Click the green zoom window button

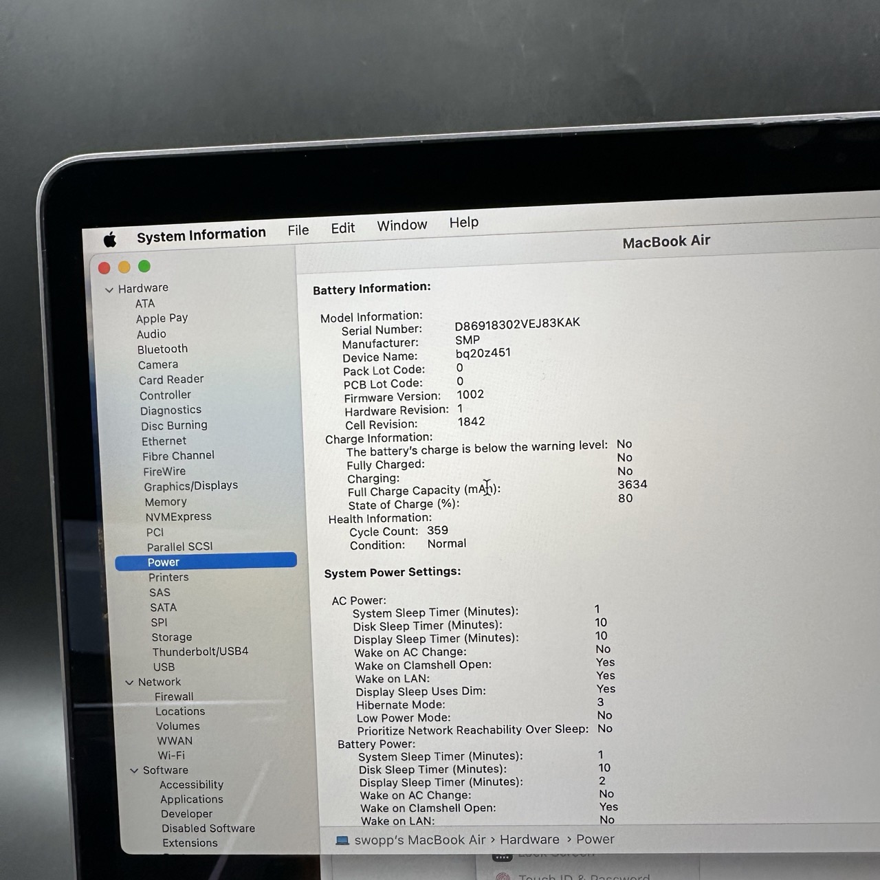144,266
